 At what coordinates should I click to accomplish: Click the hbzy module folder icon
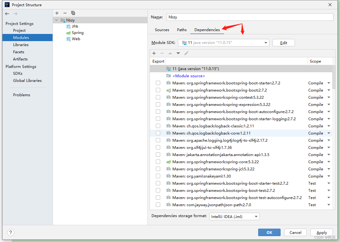pos(63,20)
